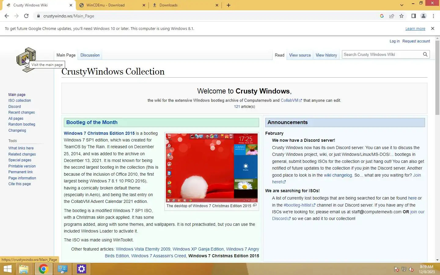
Task: Open File Explorer from the taskbar
Action: point(24,269)
